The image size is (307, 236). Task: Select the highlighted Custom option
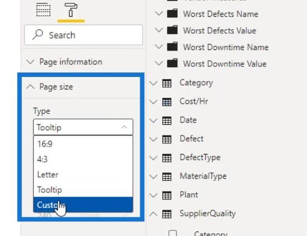pyautogui.click(x=83, y=205)
